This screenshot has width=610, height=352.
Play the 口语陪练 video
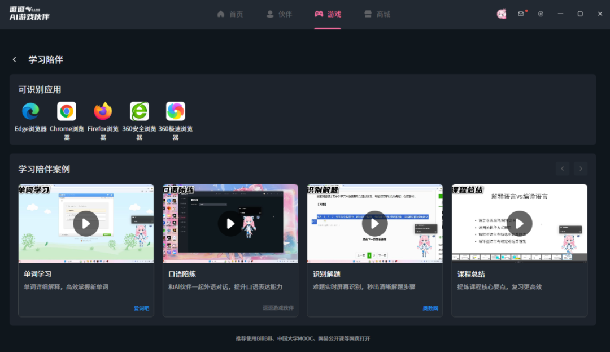[x=230, y=223]
